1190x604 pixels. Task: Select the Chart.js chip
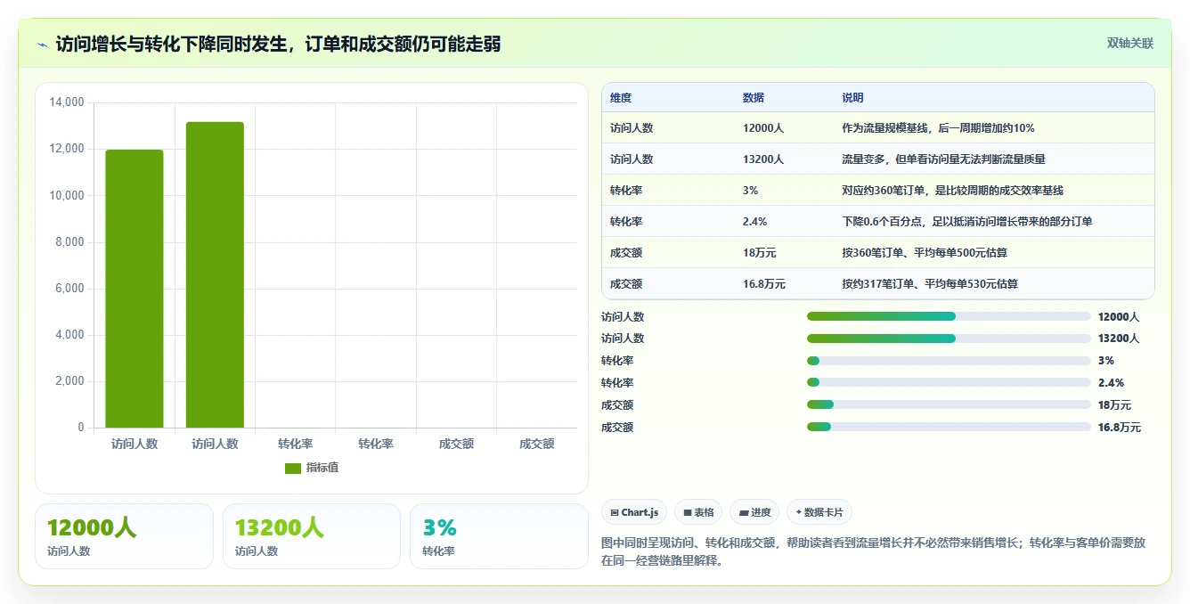pyautogui.click(x=634, y=512)
